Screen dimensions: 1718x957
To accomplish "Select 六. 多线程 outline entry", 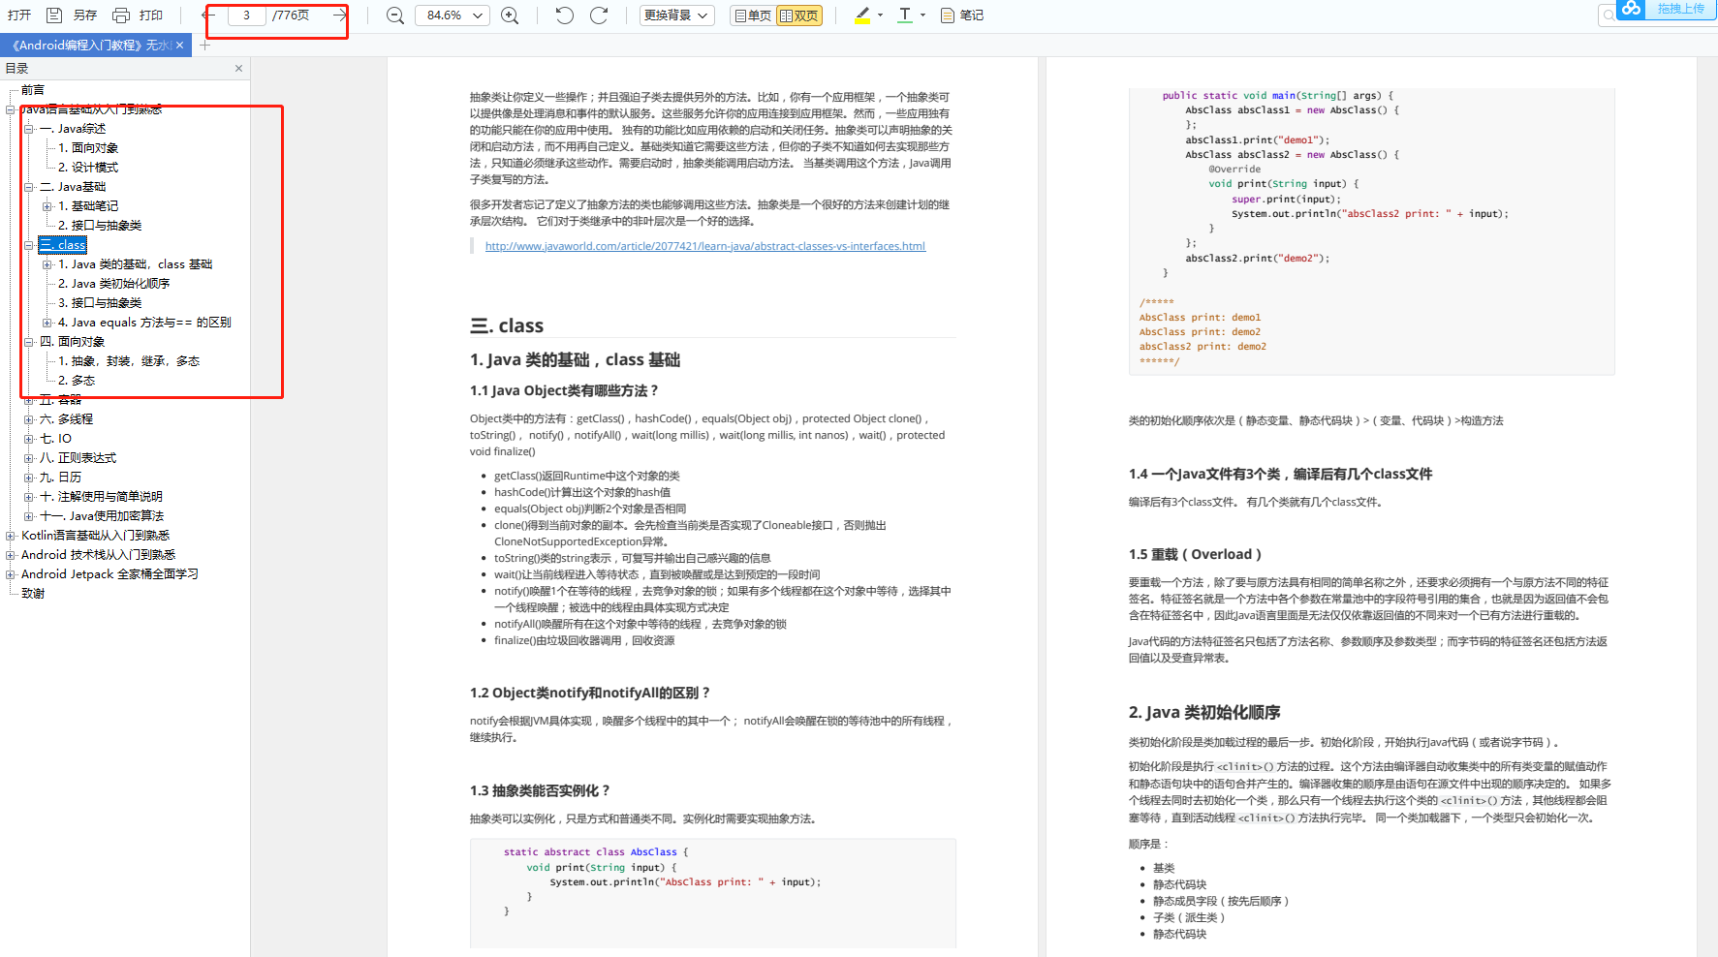I will click(66, 419).
